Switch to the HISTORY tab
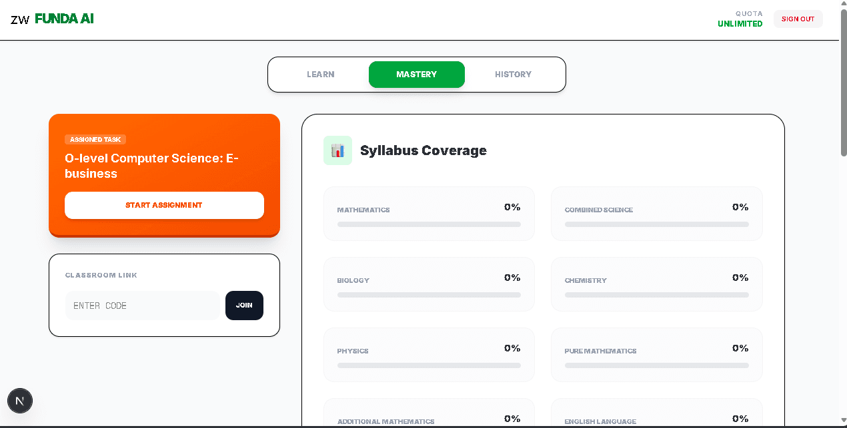The height and width of the screenshot is (428, 847). point(513,75)
